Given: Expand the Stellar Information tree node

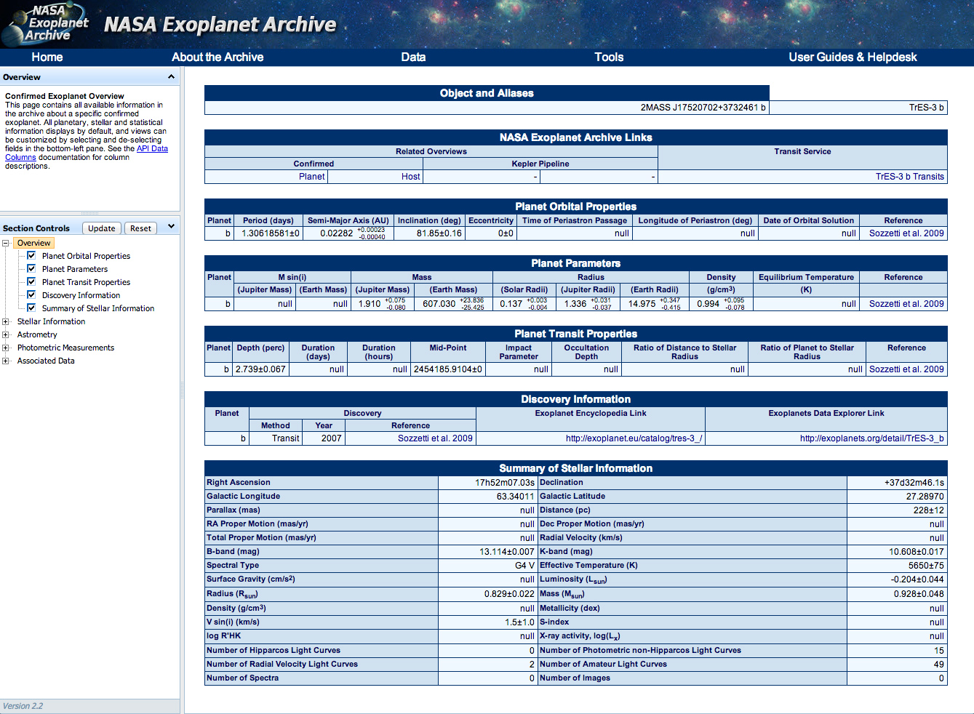Looking at the screenshot, I should pyautogui.click(x=5, y=321).
